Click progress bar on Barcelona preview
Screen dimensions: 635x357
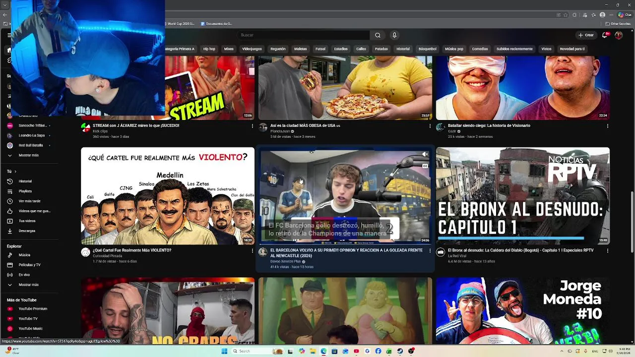[x=345, y=243]
